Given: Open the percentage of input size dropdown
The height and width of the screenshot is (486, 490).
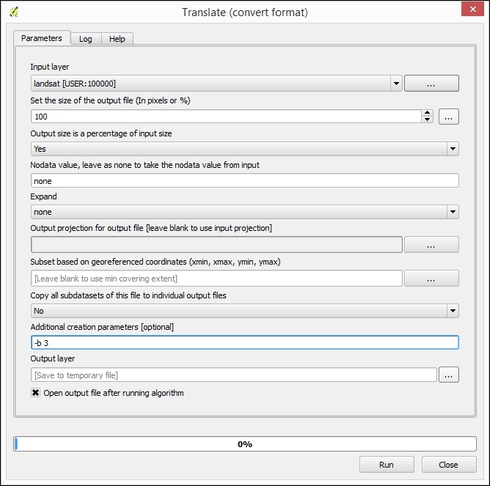Looking at the screenshot, I should [x=245, y=149].
